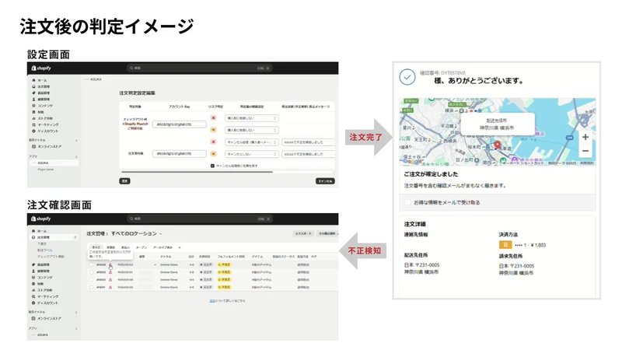Viewport: 622px width, 350px height.
Task: Tick the checkbox for order #1003
Action: 92,272
